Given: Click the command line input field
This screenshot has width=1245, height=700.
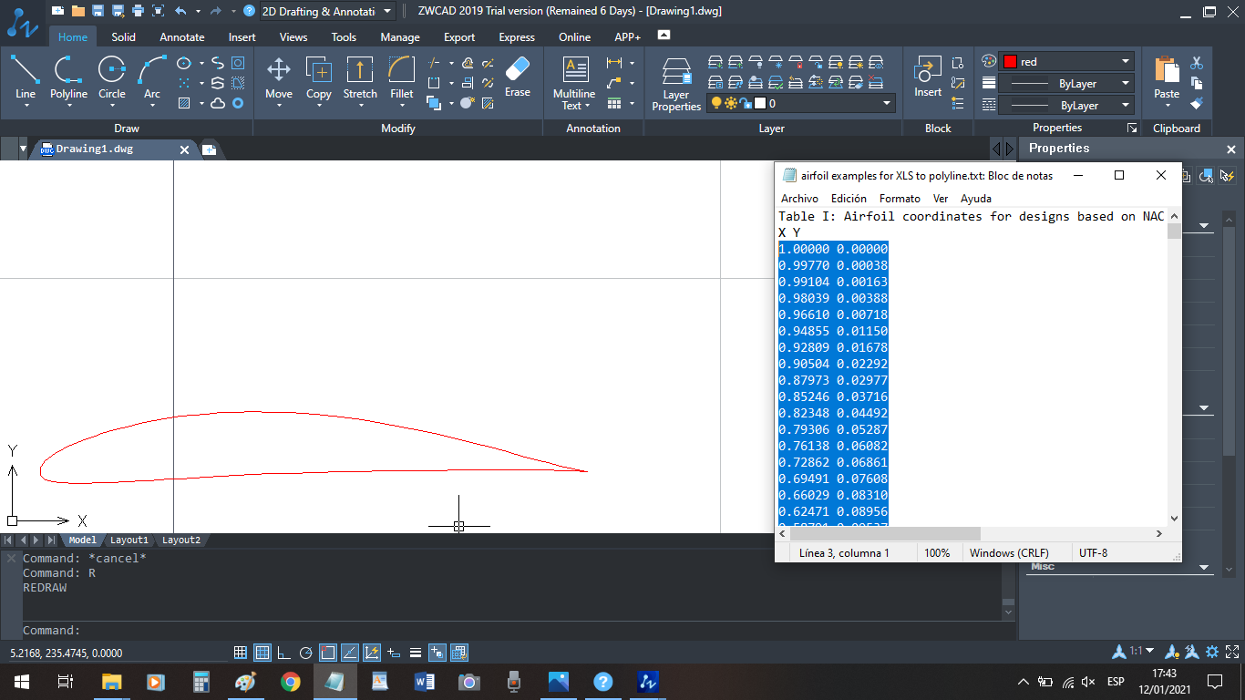Looking at the screenshot, I should (x=510, y=630).
